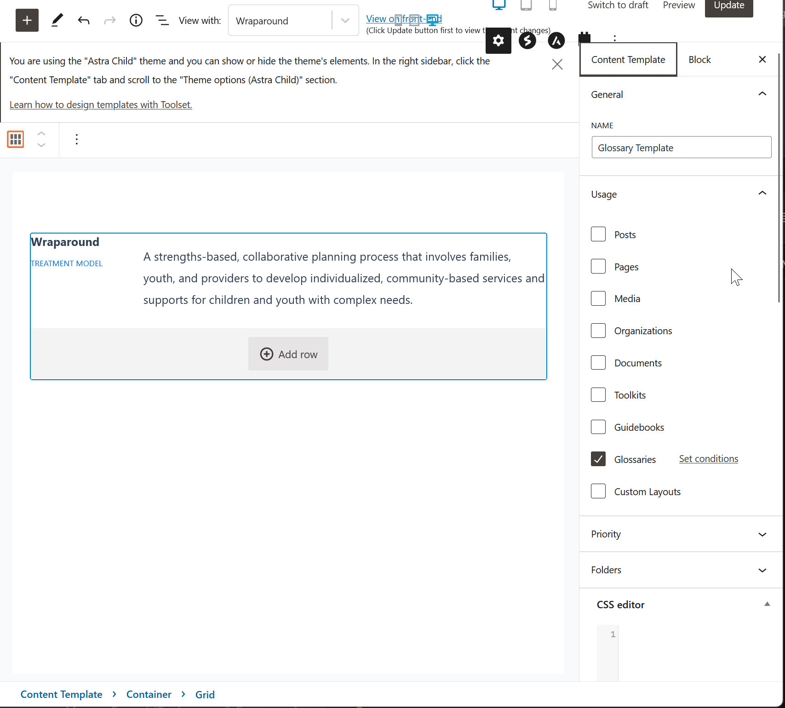Click the sidebar vertical scrollbar
This screenshot has height=708, width=785.
[779, 178]
